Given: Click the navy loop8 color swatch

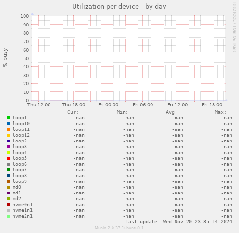Looking at the screenshot, I should (8, 176).
